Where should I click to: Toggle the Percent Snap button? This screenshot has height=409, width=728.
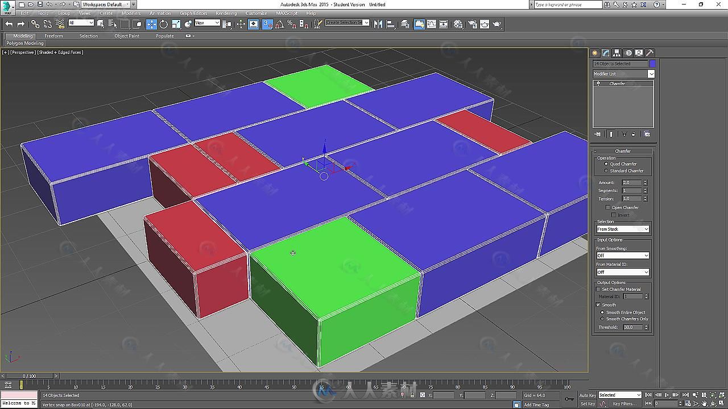click(x=291, y=24)
